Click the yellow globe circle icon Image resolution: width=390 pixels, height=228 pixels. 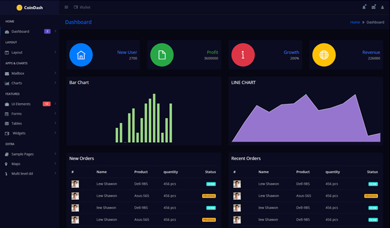pyautogui.click(x=324, y=55)
